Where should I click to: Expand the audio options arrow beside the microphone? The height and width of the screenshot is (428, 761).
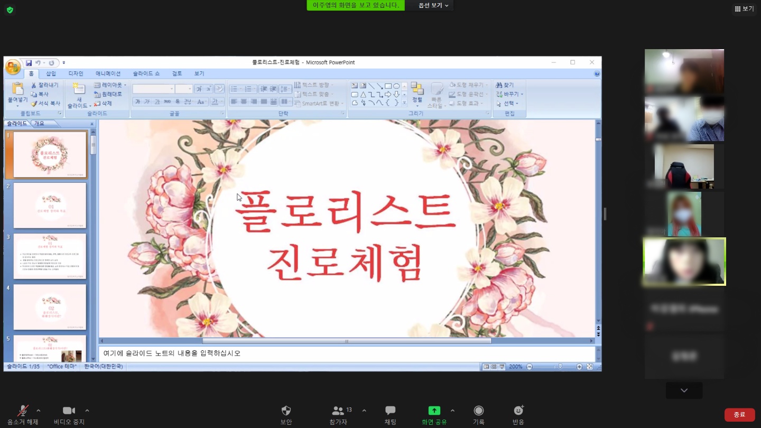[x=38, y=411]
